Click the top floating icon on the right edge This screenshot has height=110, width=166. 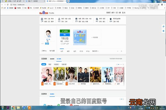pos(164,27)
